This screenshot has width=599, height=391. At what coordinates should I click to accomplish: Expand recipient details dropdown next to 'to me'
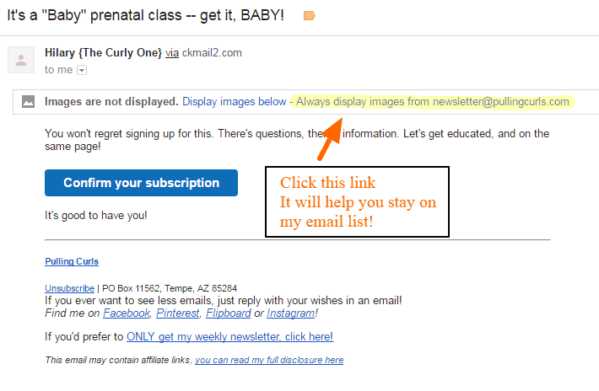(82, 70)
